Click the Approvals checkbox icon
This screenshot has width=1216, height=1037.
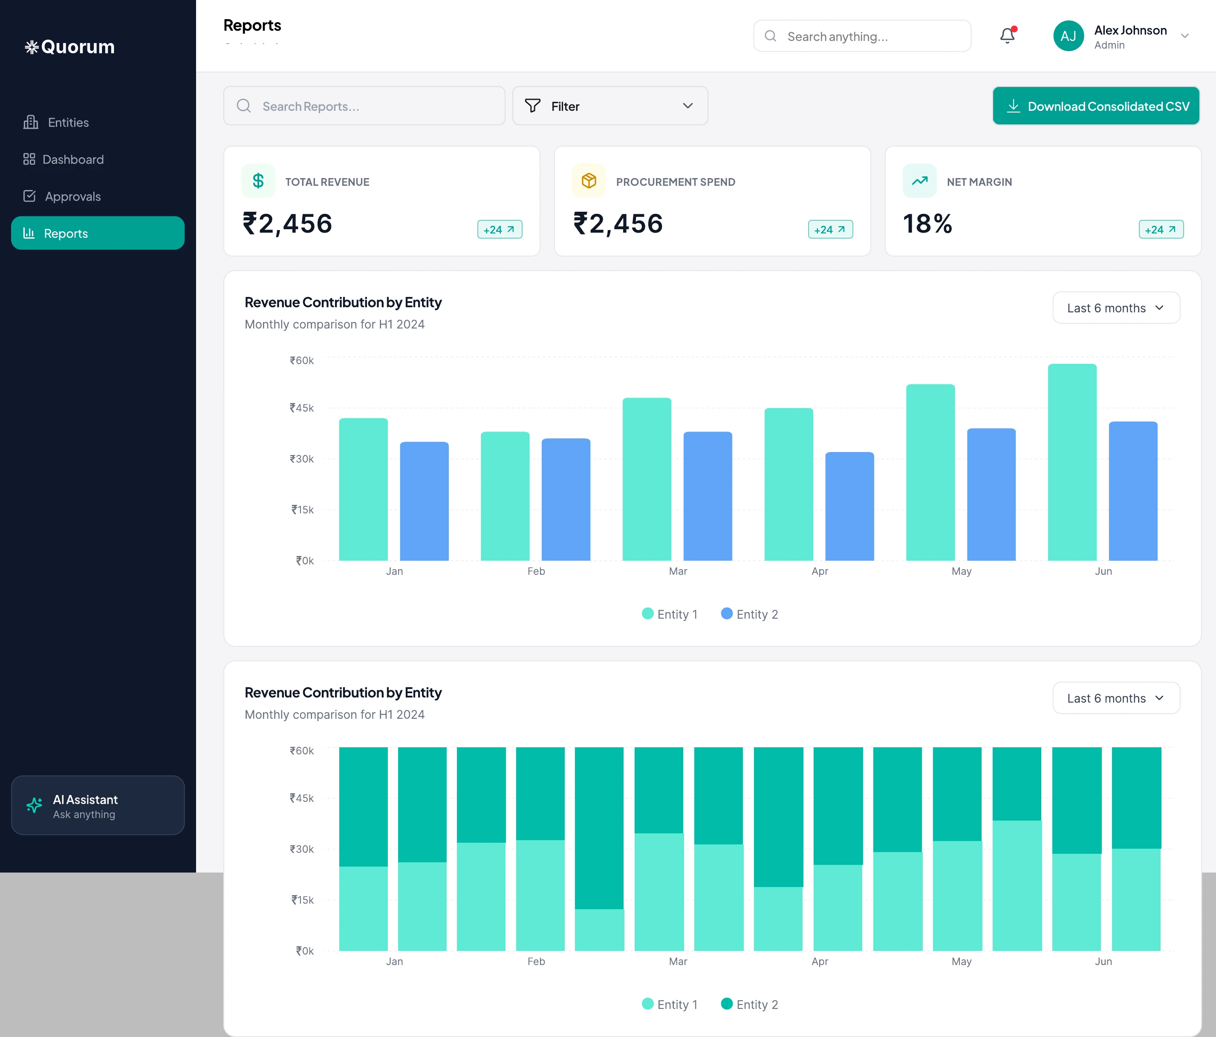click(29, 196)
